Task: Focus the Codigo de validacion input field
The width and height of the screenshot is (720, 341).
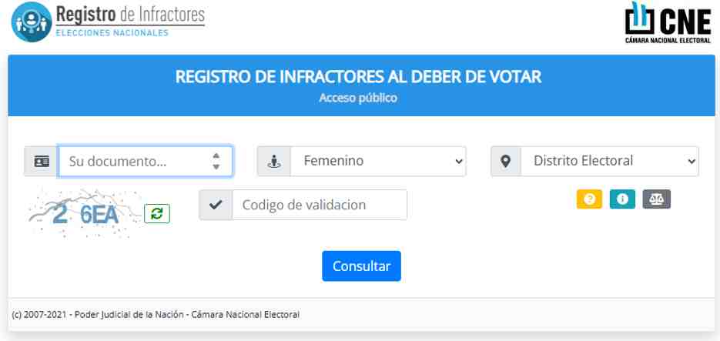Action: click(x=320, y=205)
